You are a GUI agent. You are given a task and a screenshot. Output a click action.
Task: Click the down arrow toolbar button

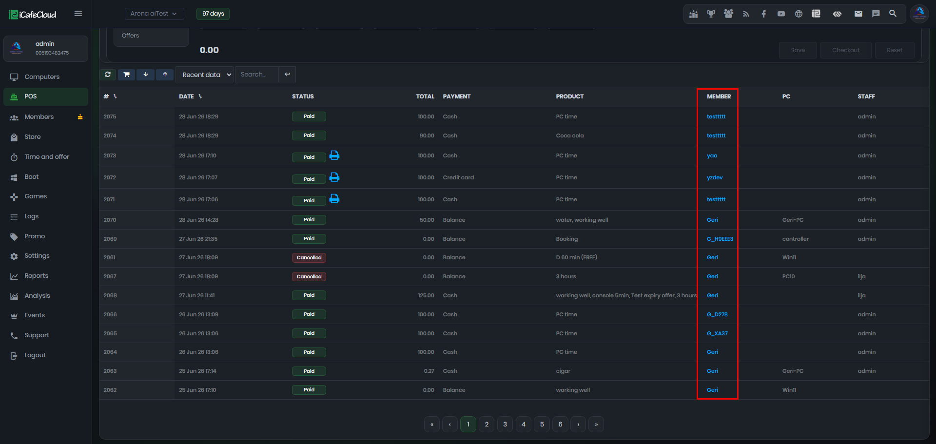click(x=146, y=75)
